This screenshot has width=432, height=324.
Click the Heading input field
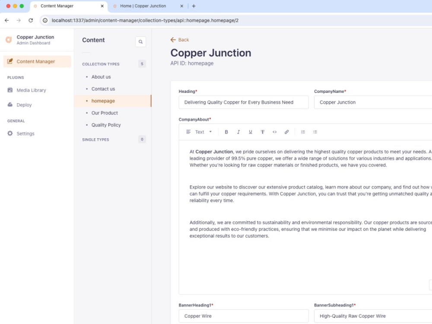(244, 102)
